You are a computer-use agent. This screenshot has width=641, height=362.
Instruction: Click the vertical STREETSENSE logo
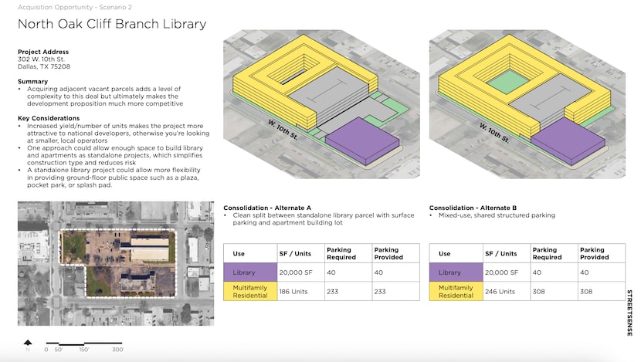pos(629,313)
